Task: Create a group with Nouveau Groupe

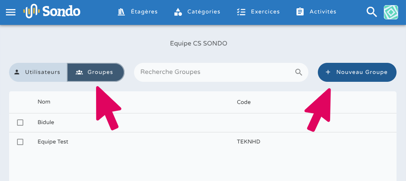Action: tap(357, 72)
